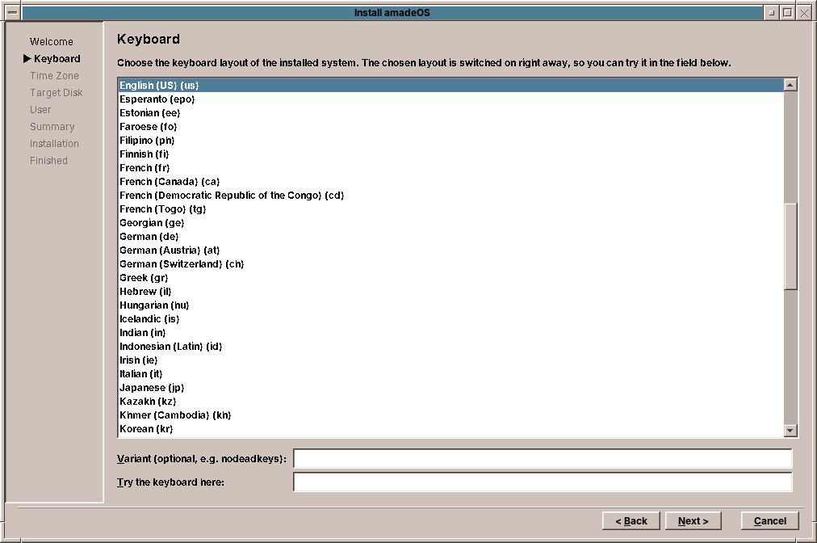Select German (Austria) (at) layout
Image resolution: width=817 pixels, height=543 pixels.
[x=450, y=250]
